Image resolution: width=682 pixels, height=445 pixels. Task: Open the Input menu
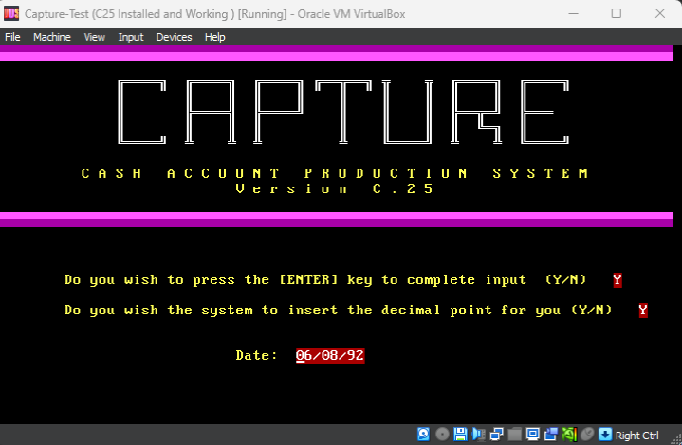click(x=131, y=37)
